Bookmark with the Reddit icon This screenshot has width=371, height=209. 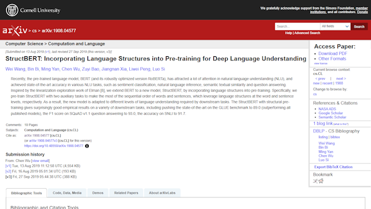[x=321, y=181]
